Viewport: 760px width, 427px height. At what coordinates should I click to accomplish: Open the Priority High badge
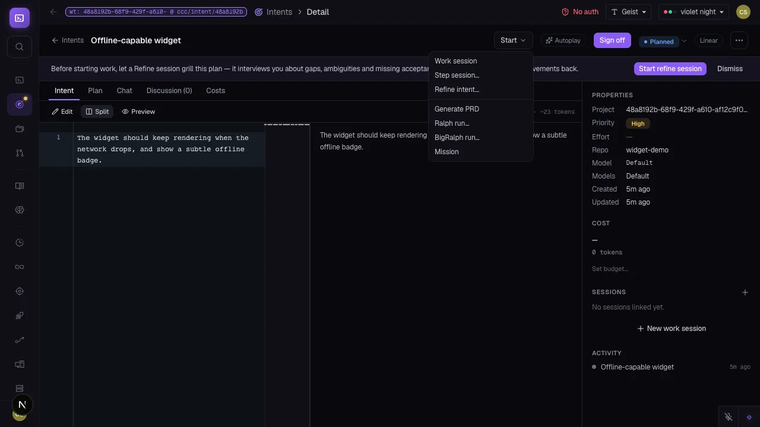click(x=638, y=123)
